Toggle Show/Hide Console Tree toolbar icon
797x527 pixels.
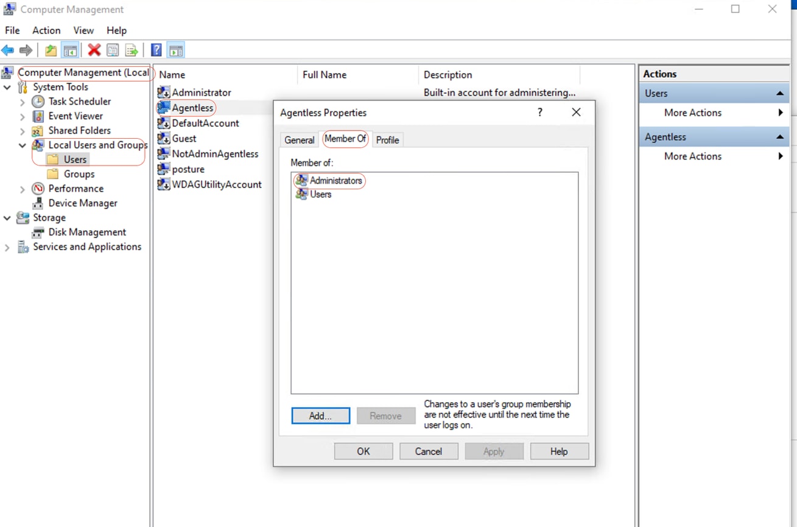click(71, 51)
